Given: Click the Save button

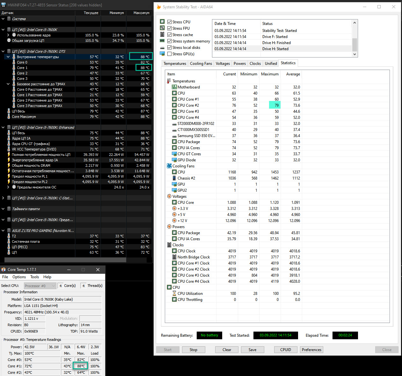Looking at the screenshot, I should click(252, 350).
